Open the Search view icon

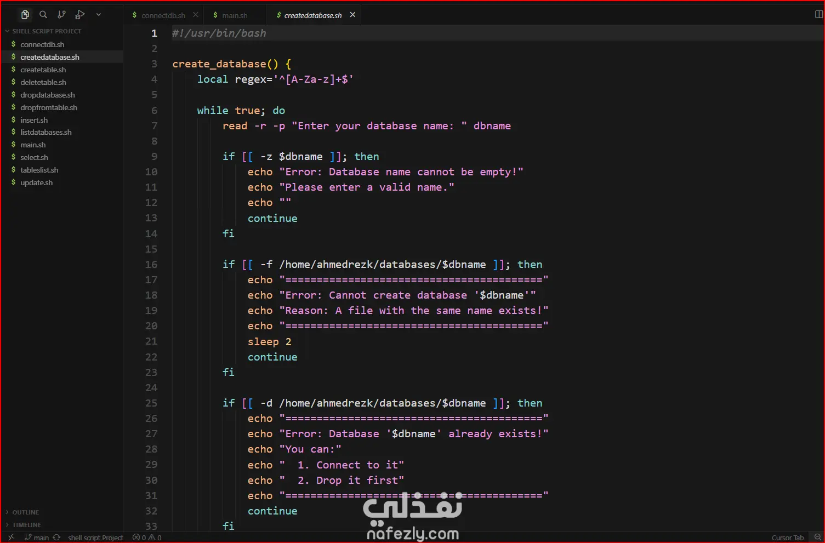(x=43, y=15)
